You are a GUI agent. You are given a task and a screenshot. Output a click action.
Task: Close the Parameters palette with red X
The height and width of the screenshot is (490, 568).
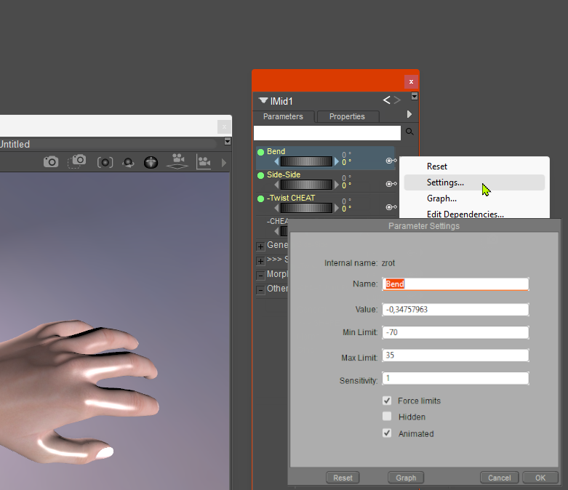point(411,82)
